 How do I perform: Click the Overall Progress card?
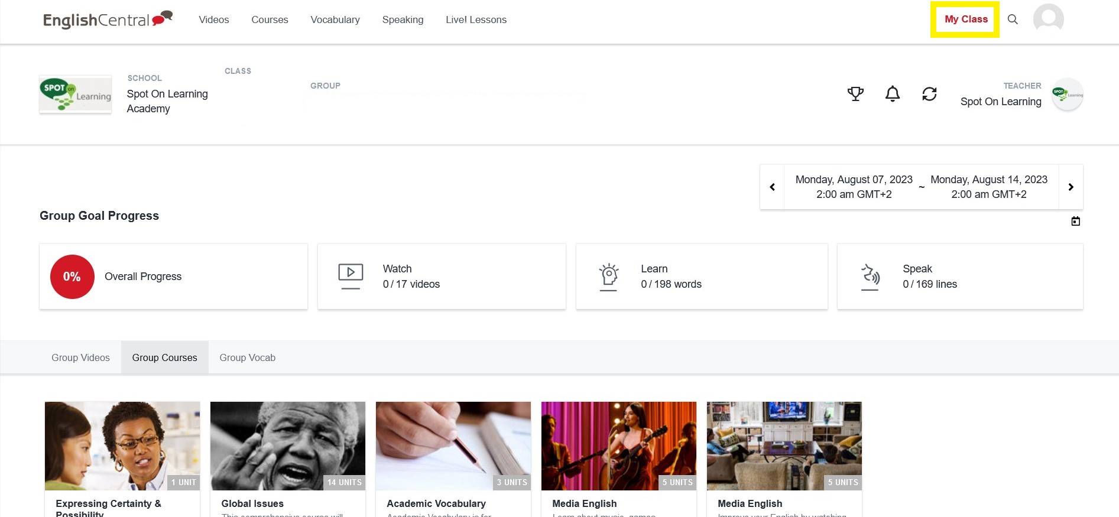pos(173,277)
